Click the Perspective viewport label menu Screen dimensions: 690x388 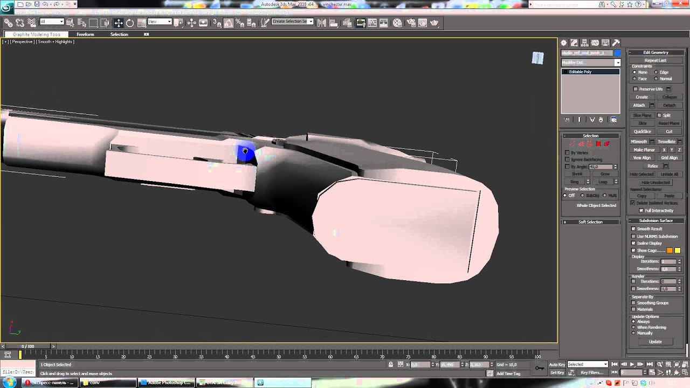coord(21,41)
